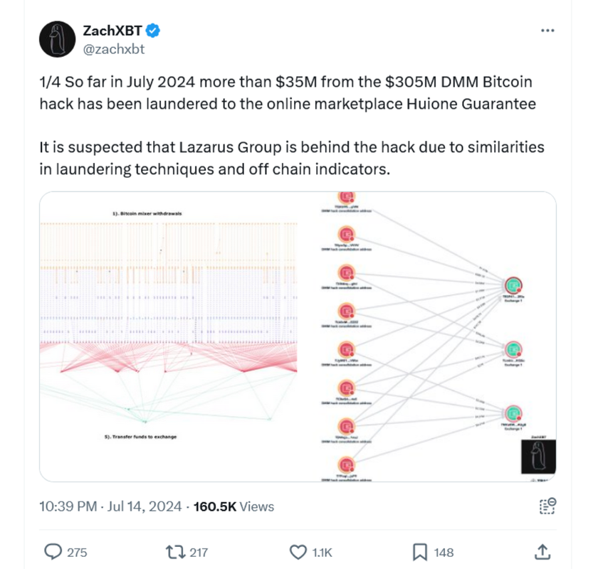
Task: Open the three-dot more options menu
Action: coord(547,31)
